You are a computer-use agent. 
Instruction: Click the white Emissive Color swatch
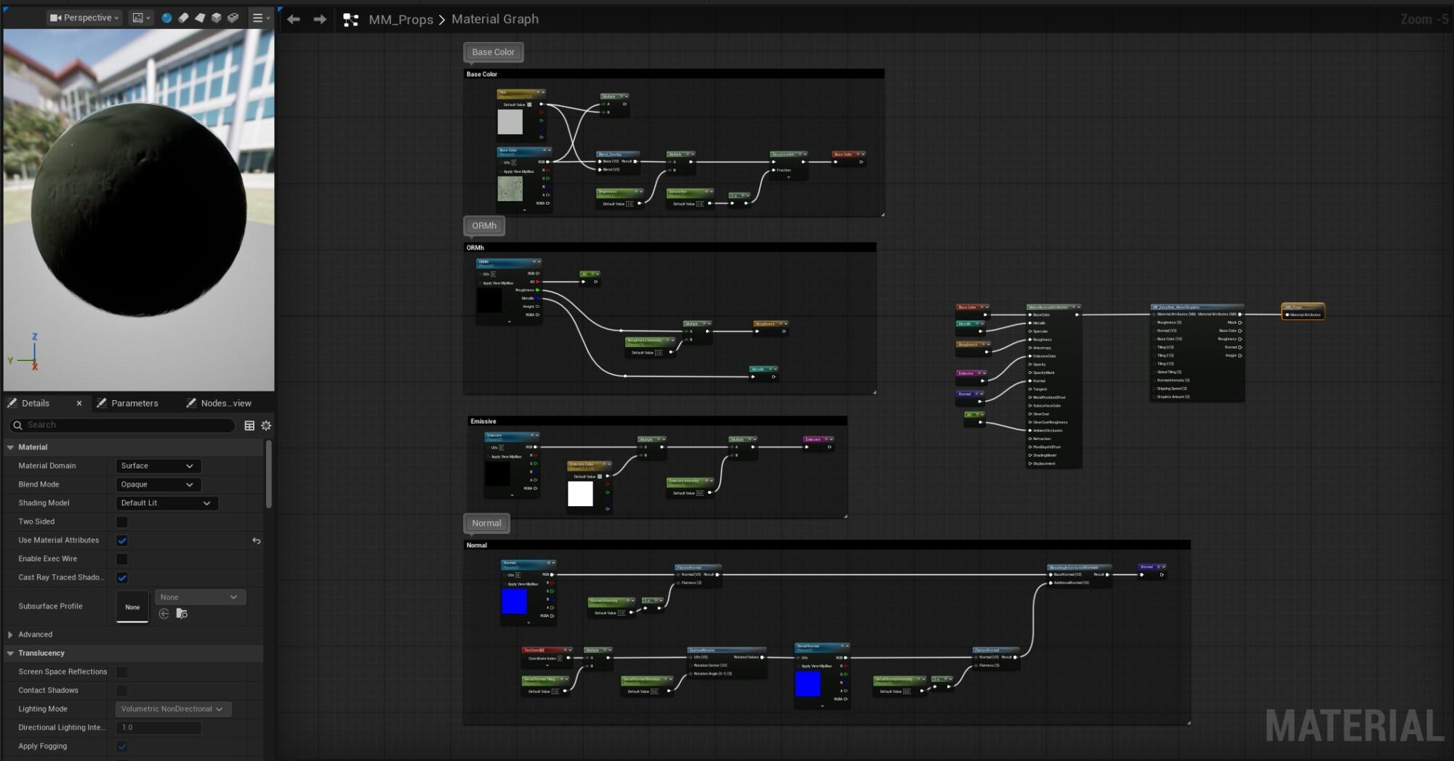[579, 495]
